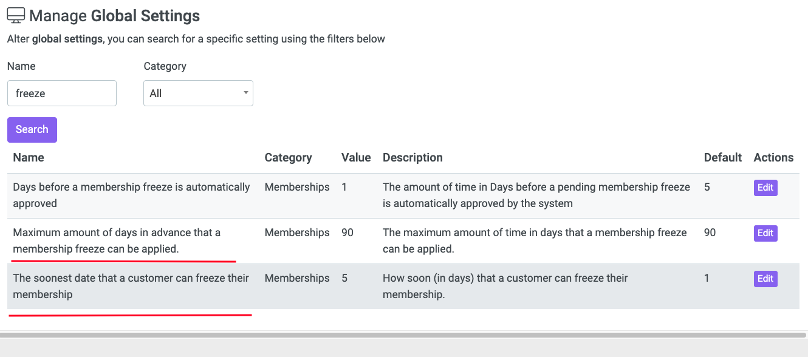Select 'The soonest date that a customer can freeze' name
Screen dimensions: 808x357
[131, 287]
